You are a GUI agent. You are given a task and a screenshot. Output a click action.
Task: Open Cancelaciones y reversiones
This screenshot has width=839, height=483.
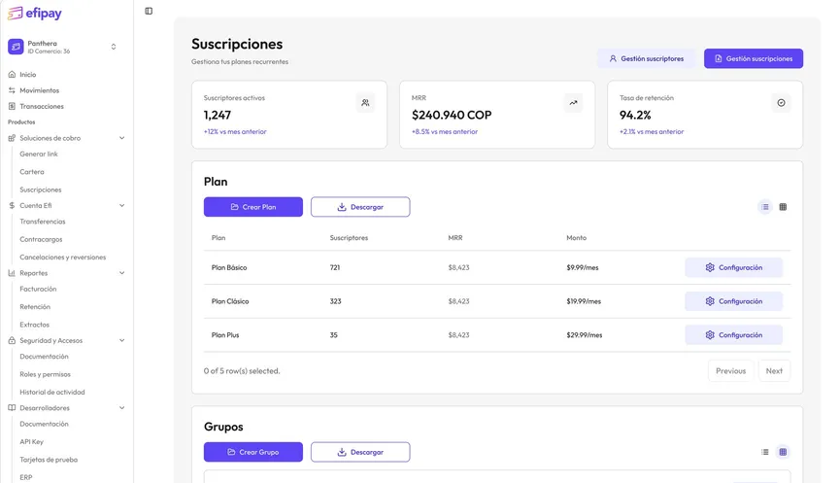pos(62,257)
